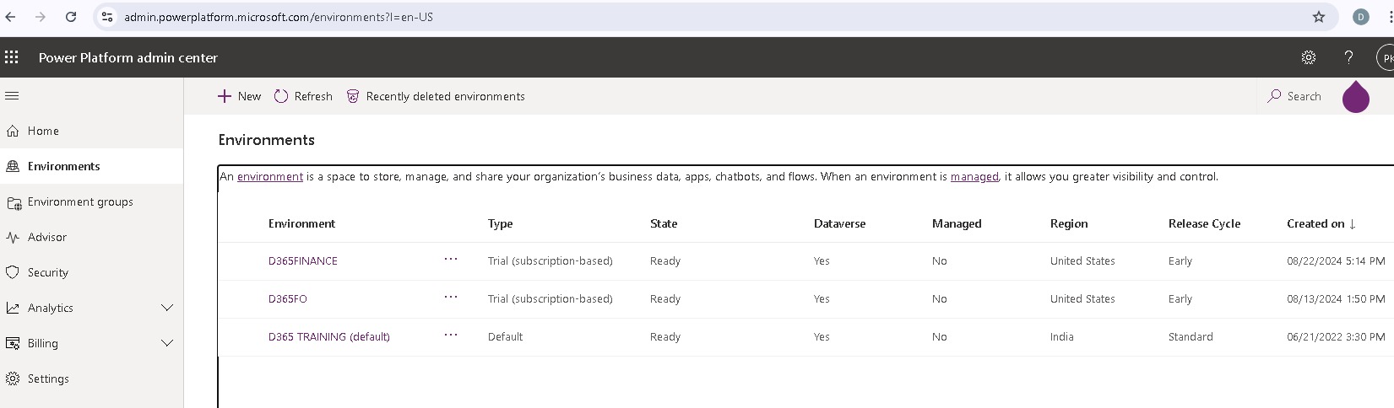Open the Help question mark icon

[1348, 57]
